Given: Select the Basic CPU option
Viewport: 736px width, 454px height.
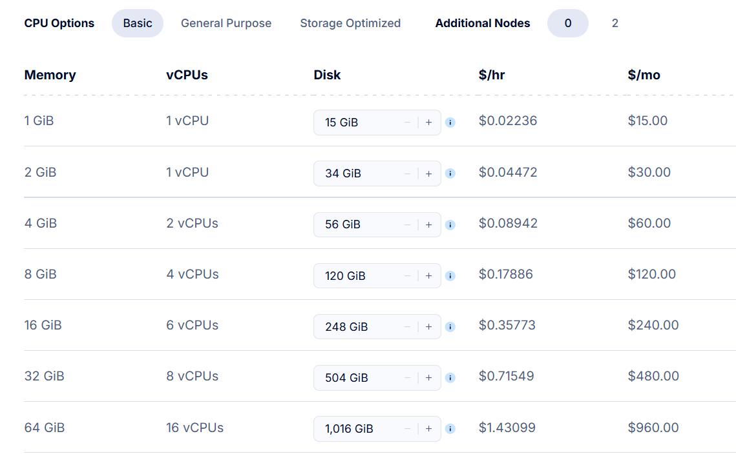Looking at the screenshot, I should 138,23.
